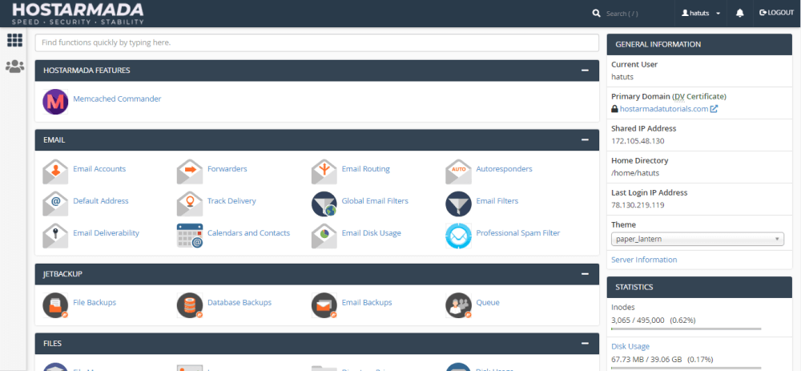Screen dimensions: 801x371
Task: Open the Email Routing link
Action: coord(366,168)
